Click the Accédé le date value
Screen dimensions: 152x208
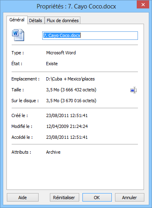tap(67, 137)
